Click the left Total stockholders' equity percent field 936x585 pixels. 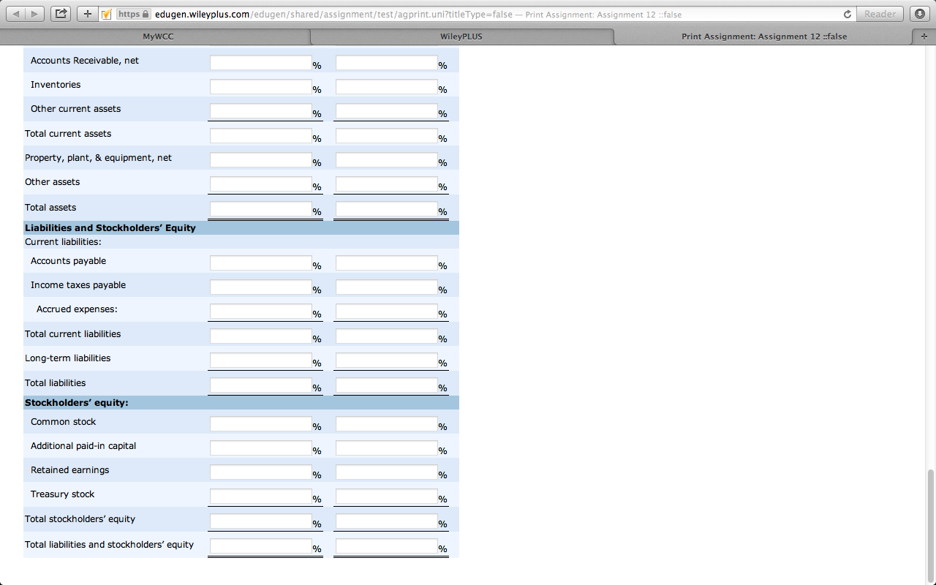[x=261, y=521]
